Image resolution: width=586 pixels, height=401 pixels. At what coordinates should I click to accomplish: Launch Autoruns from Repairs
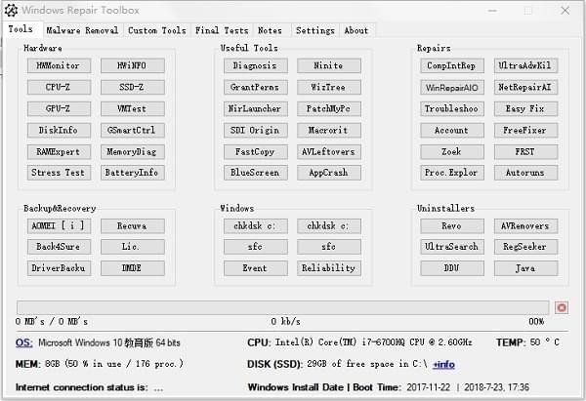pyautogui.click(x=525, y=173)
